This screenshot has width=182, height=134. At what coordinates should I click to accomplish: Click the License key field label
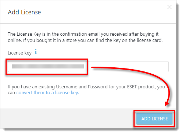point(19,53)
